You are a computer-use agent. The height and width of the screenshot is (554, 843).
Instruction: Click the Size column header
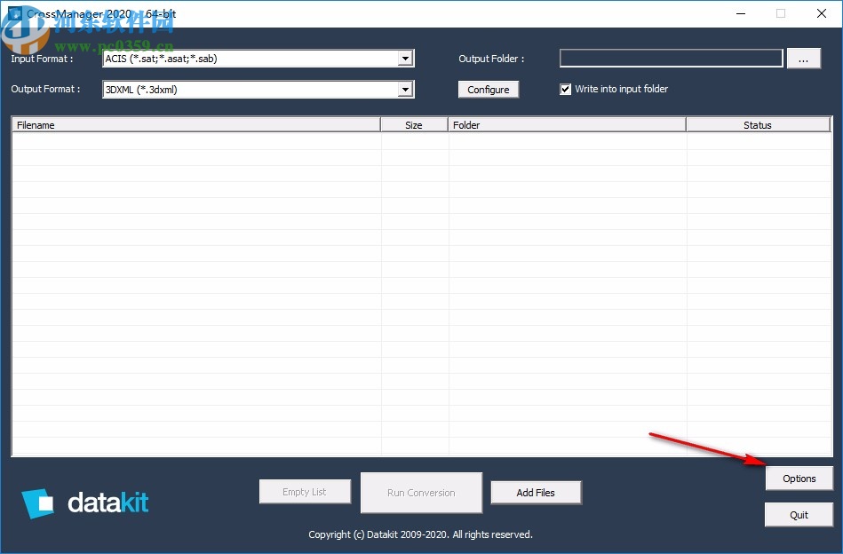[x=414, y=124]
